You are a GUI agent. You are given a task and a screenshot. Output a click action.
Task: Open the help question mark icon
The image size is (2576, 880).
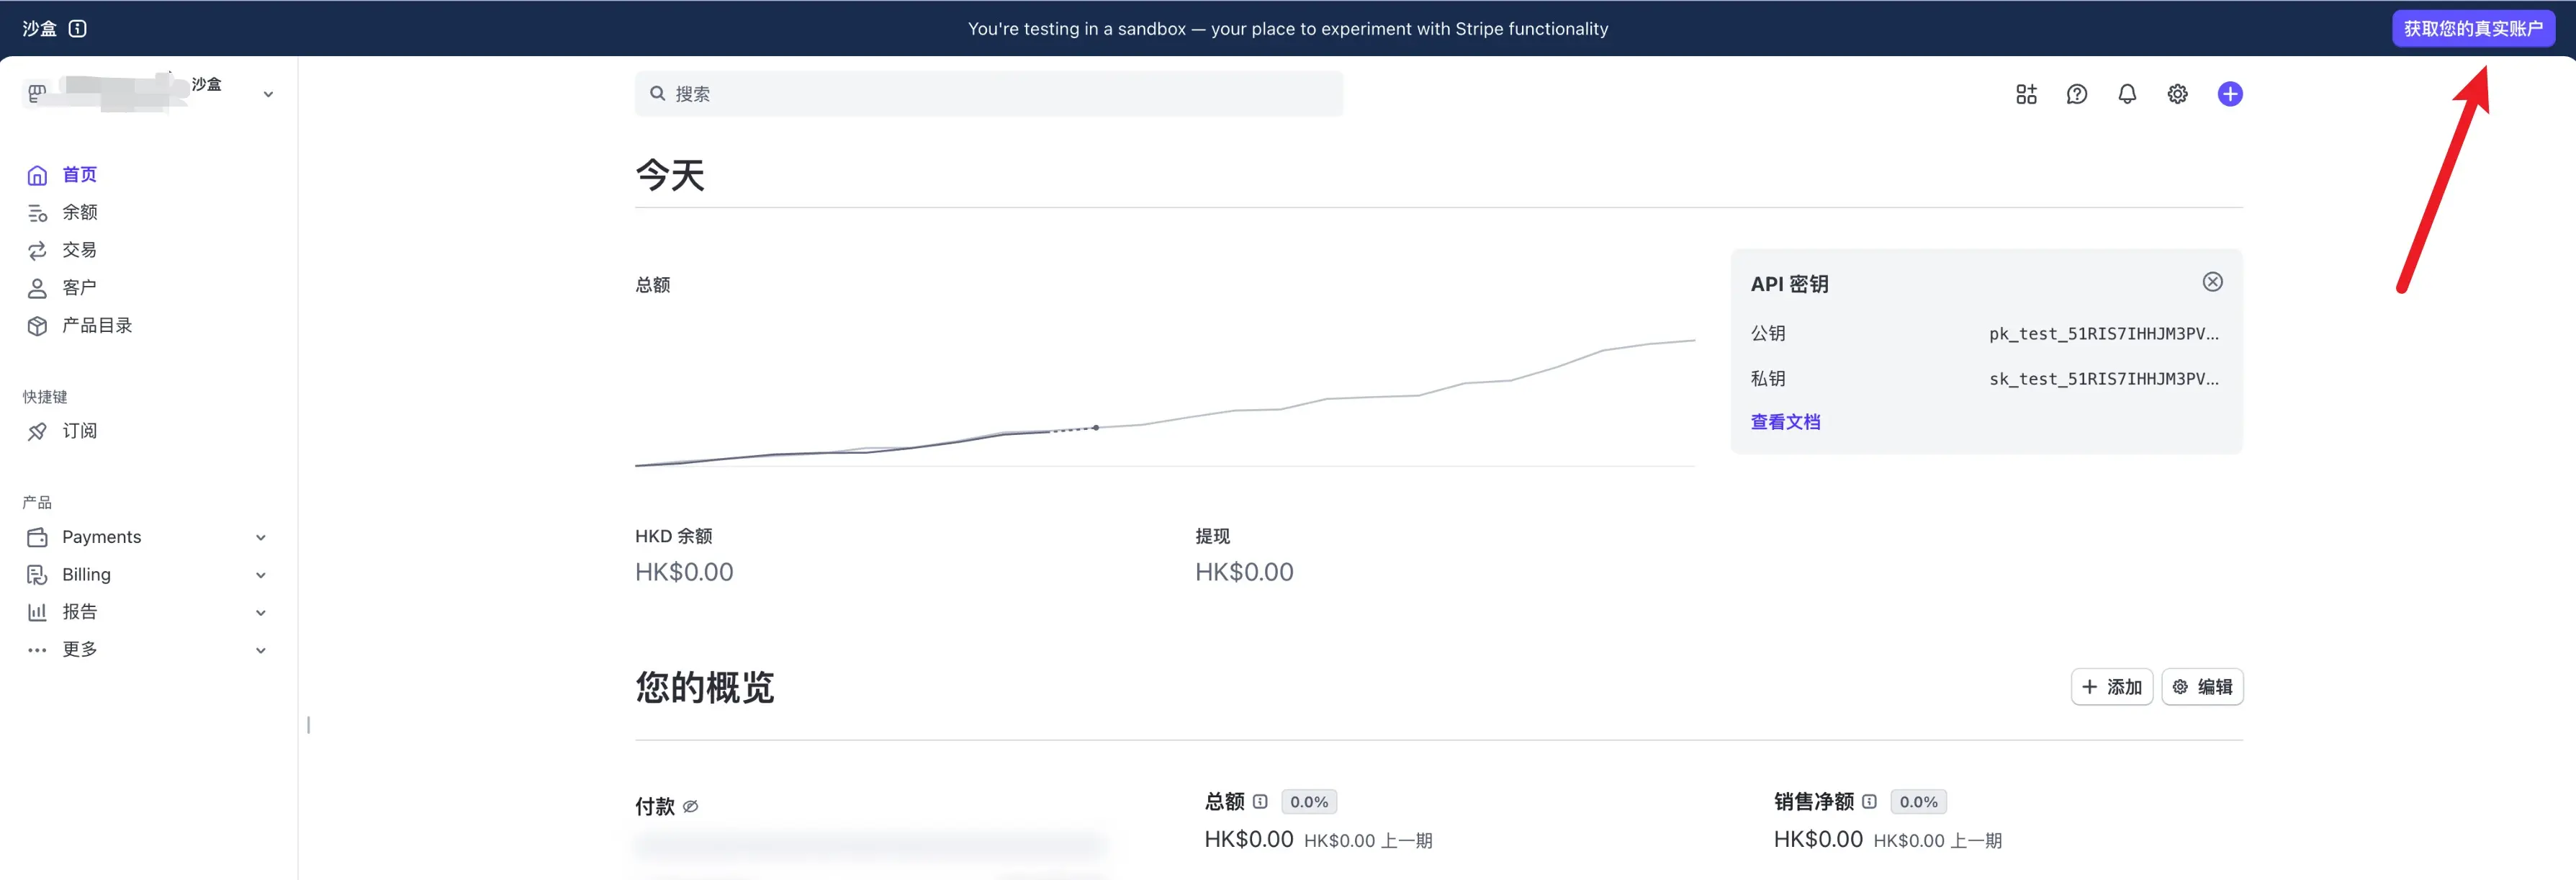[x=2077, y=94]
